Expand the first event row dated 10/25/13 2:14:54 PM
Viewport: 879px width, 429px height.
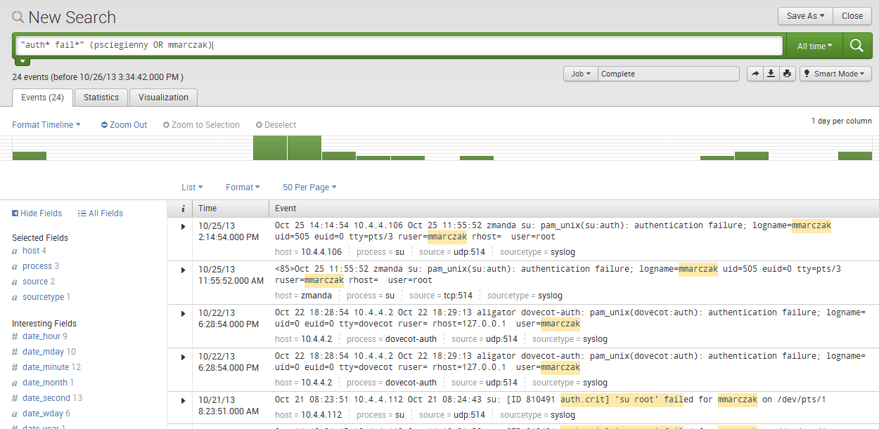click(x=184, y=226)
